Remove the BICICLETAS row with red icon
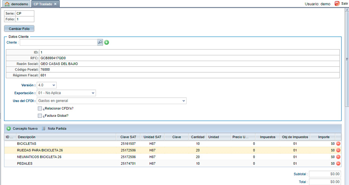The width and height of the screenshot is (349, 185). 338,144
